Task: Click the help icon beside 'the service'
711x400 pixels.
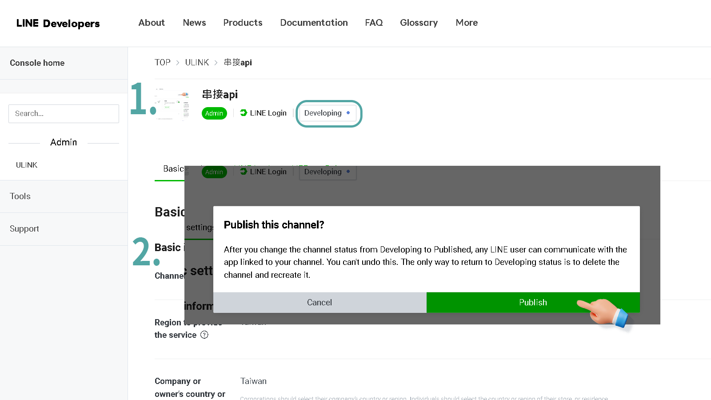Action: click(204, 335)
